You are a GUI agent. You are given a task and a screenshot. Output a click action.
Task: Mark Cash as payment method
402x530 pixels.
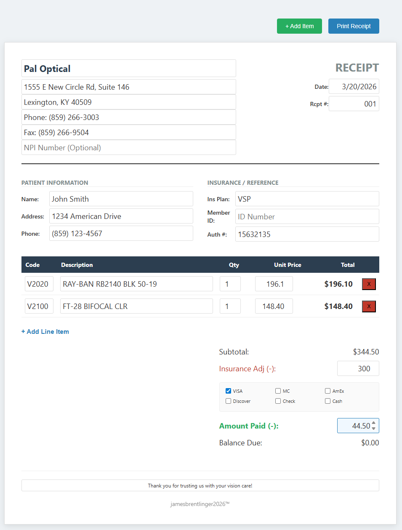tap(327, 401)
